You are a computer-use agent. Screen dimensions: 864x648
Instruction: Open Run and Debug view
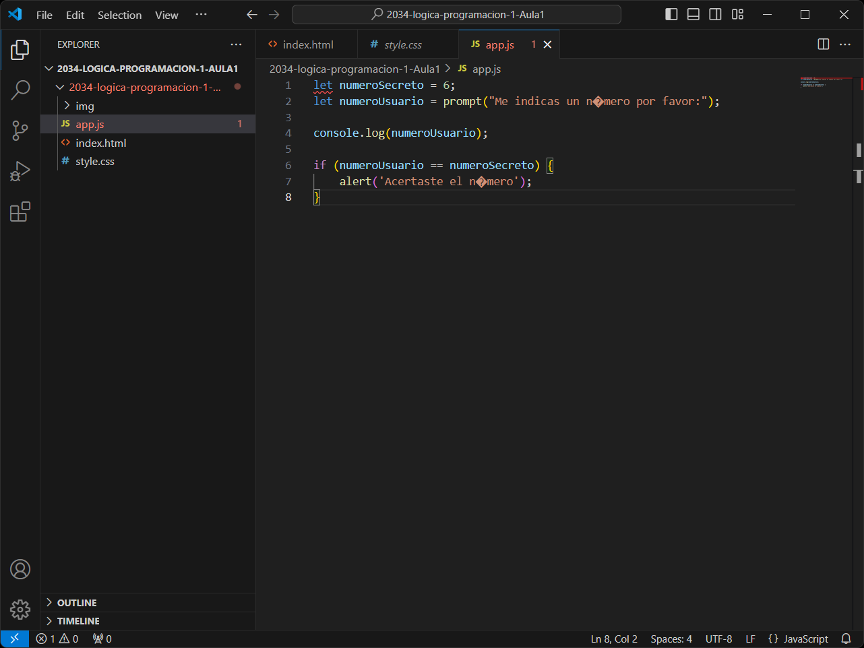click(20, 171)
